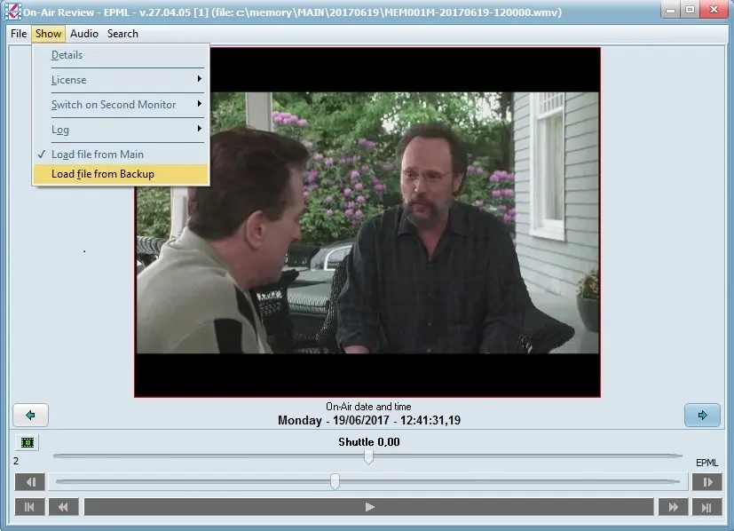
Task: Jump to the start of the clip
Action: point(30,507)
